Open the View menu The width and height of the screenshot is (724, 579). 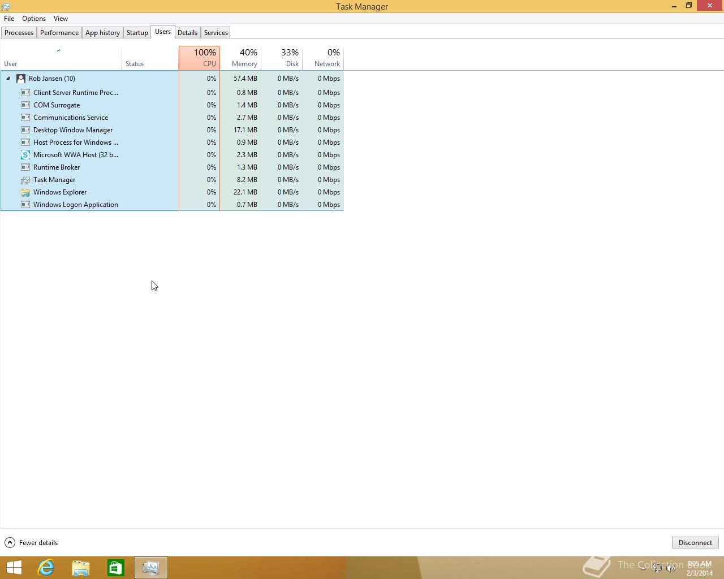(61, 19)
